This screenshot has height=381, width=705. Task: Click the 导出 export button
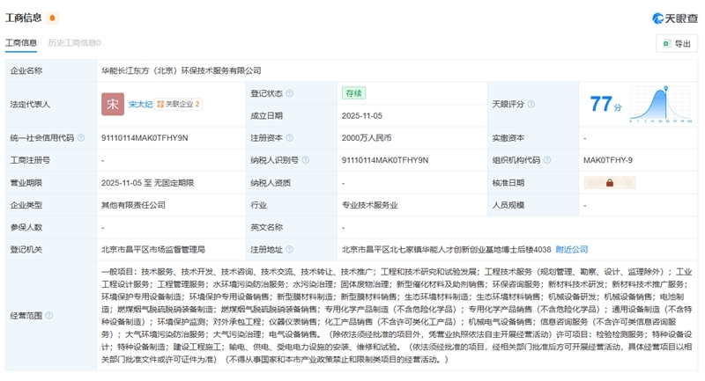pos(676,43)
